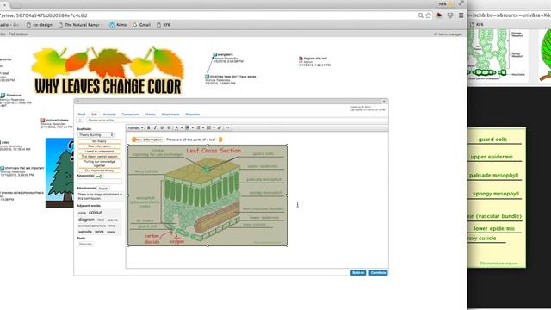Click the shield extension icon in Chrome

[x=450, y=15]
